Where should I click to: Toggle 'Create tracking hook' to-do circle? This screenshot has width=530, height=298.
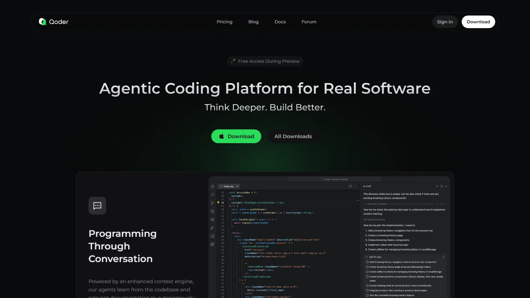click(367, 285)
